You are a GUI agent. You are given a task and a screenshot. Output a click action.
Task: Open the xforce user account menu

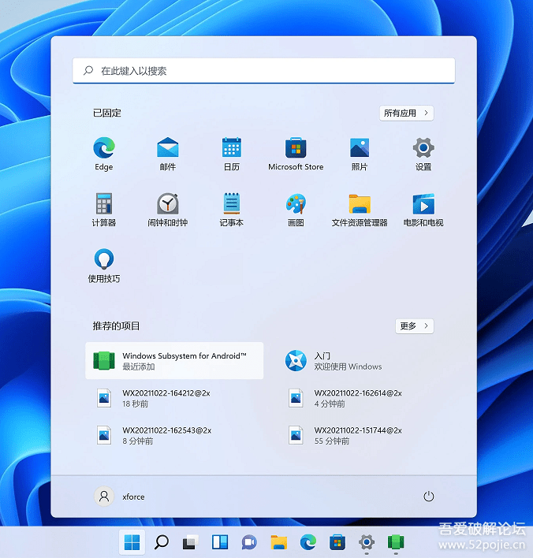tap(120, 496)
